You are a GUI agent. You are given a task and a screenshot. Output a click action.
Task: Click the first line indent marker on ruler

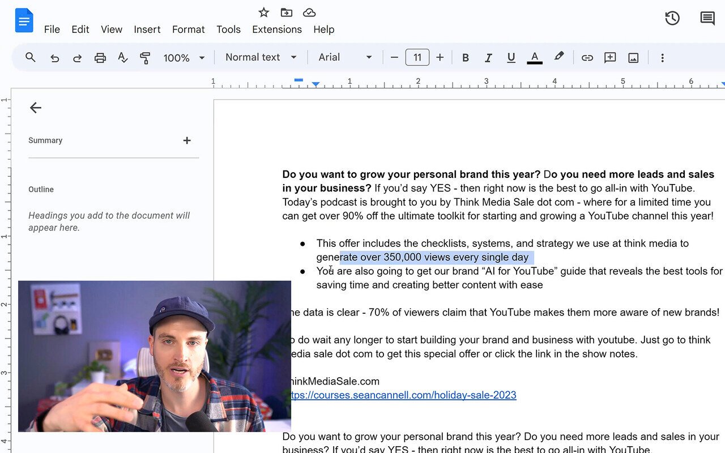[299, 80]
